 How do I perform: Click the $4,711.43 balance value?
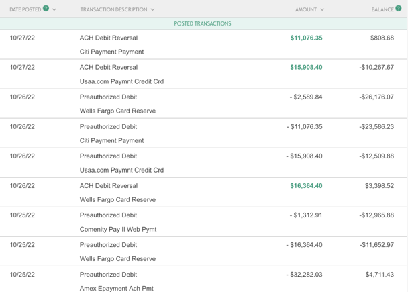[x=379, y=275]
